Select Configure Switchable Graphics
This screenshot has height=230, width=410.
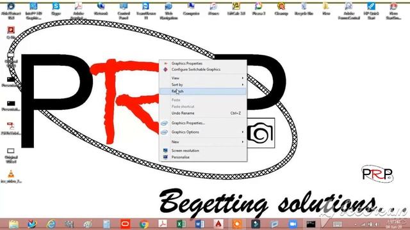pyautogui.click(x=202, y=70)
